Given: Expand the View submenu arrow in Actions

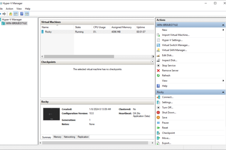Looking at the screenshot, I should click(223, 81).
